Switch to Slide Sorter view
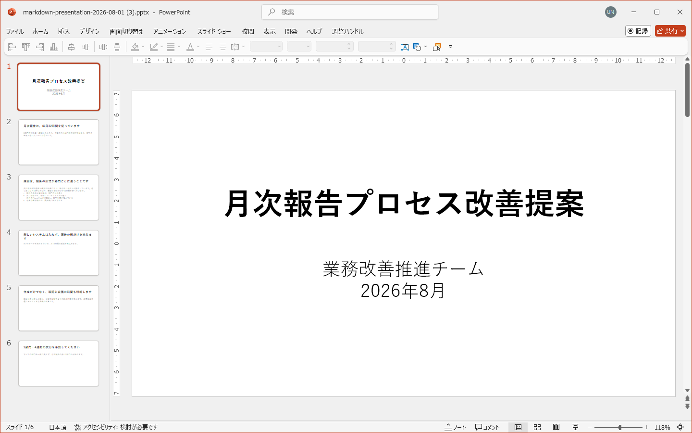The width and height of the screenshot is (692, 433). coord(537,427)
